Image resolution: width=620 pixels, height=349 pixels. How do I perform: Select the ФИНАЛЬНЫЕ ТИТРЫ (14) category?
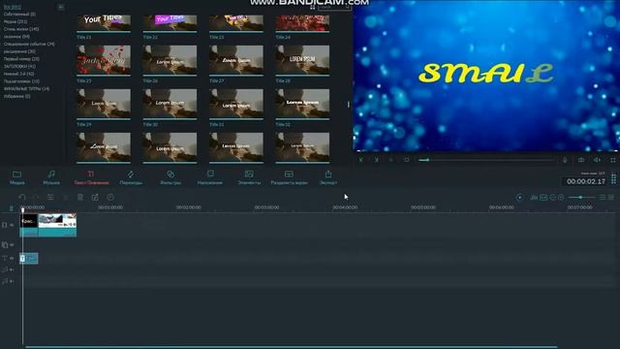(26, 88)
